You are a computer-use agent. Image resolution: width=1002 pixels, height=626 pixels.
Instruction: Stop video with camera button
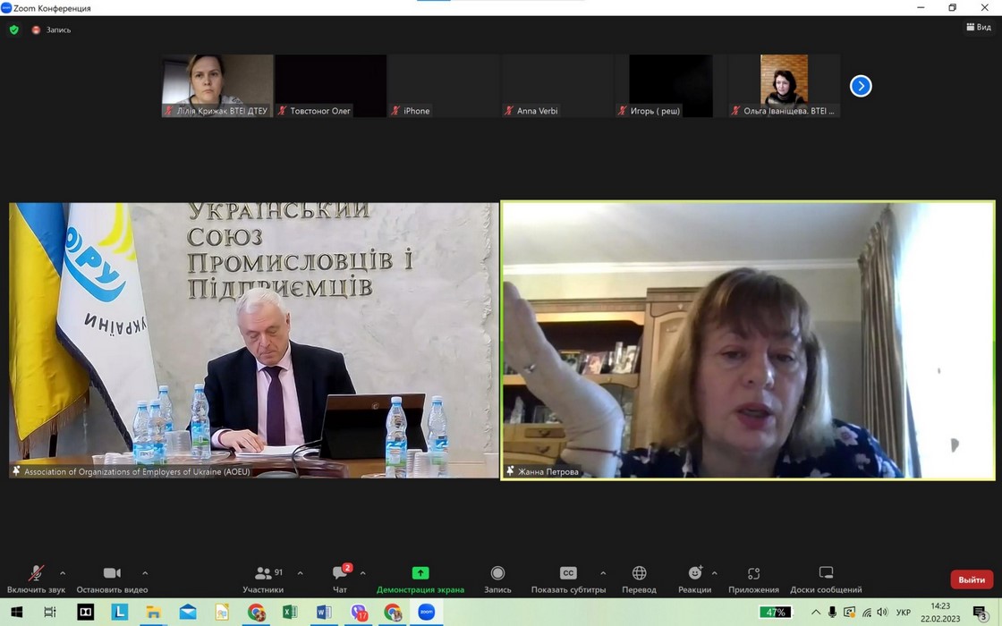click(112, 578)
